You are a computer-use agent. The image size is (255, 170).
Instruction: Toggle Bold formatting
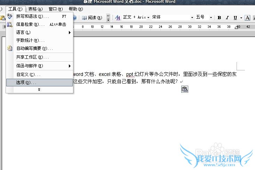click(x=219, y=17)
